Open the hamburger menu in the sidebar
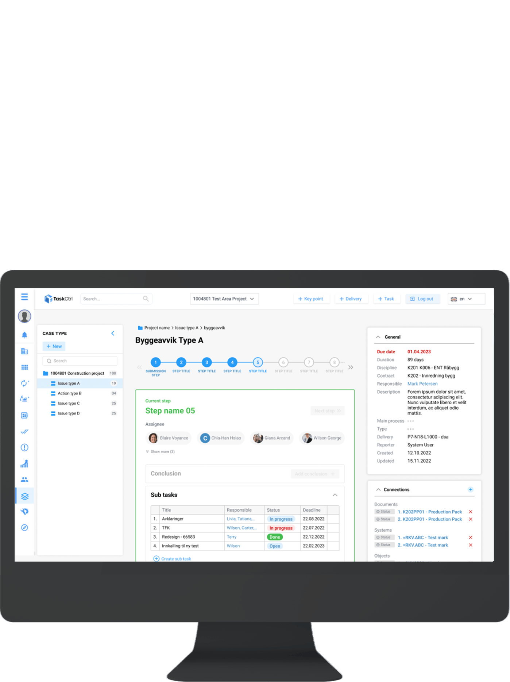Screen dimensions: 510x682 (24, 297)
